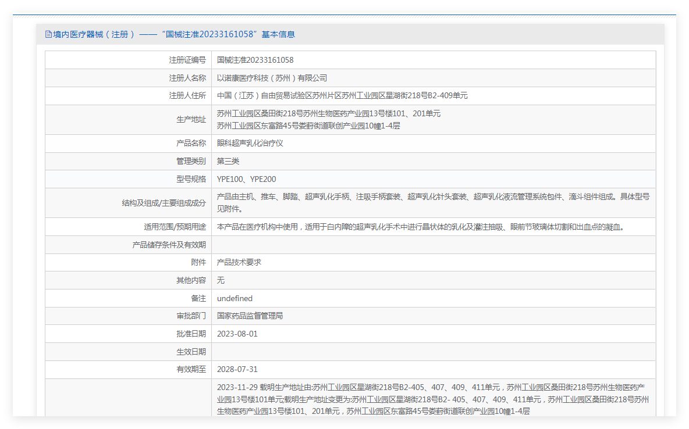689x429 pixels.
Task: Click the 适用范围/预期用途 label
Action: point(175,227)
